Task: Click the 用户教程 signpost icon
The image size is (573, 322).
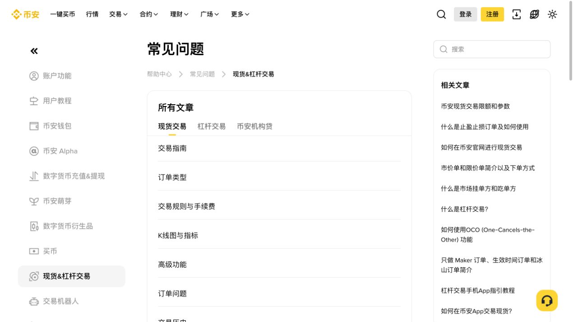Action: click(34, 101)
